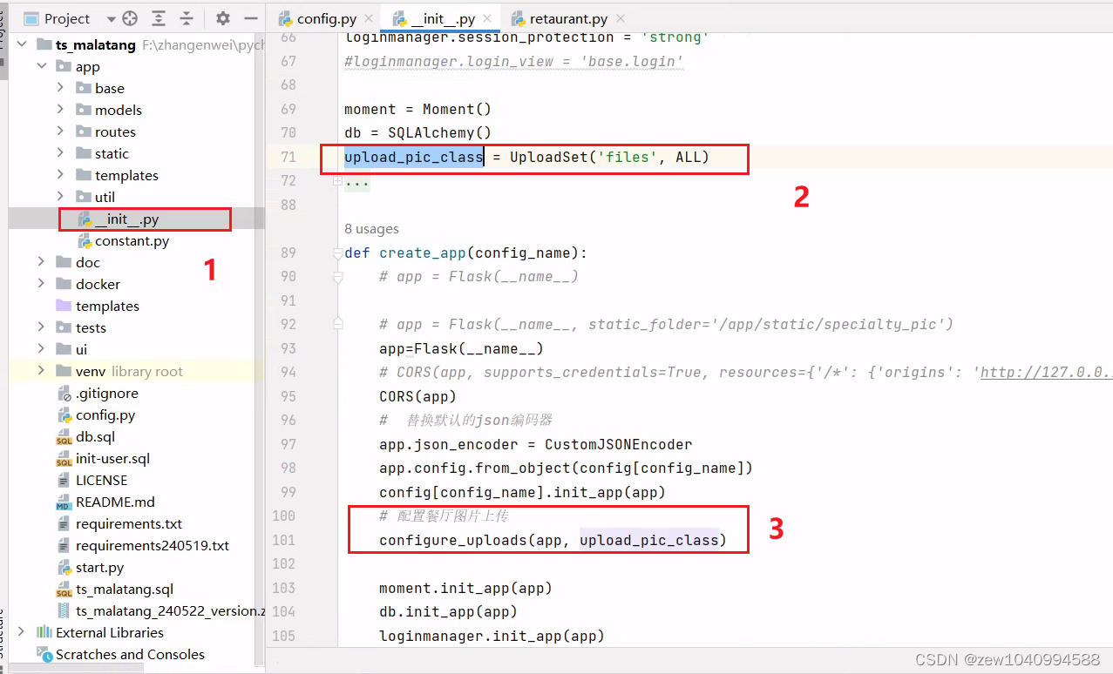Select start.py file
Viewport: 1113px width, 674px height.
pyautogui.click(x=99, y=567)
